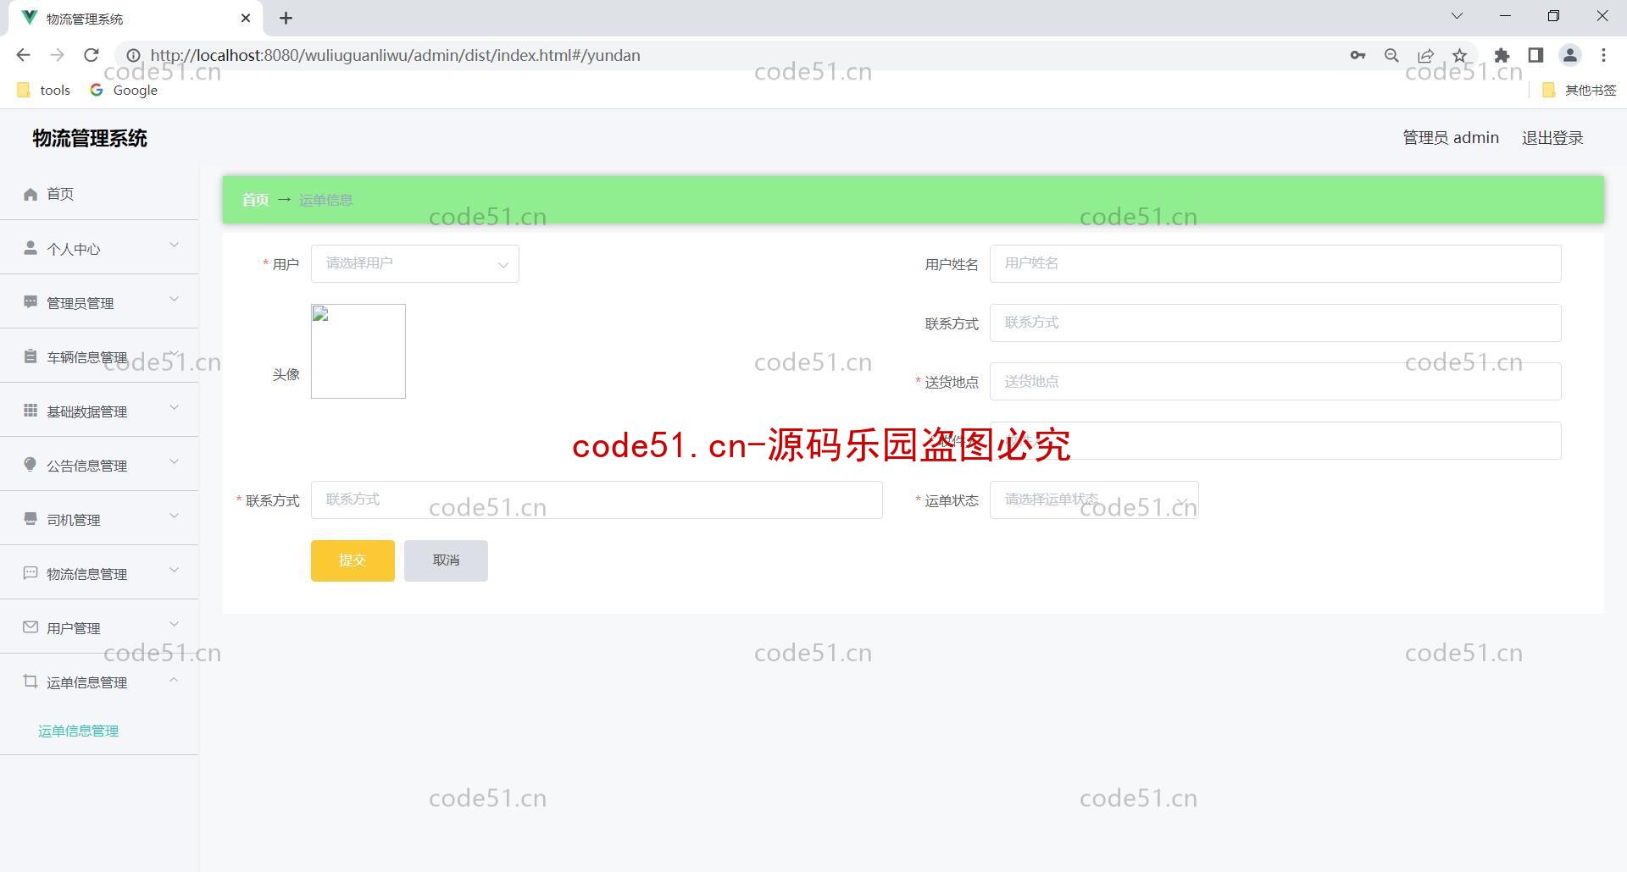The width and height of the screenshot is (1627, 872).
Task: Click the home icon beside 首页
Action: [x=31, y=194]
